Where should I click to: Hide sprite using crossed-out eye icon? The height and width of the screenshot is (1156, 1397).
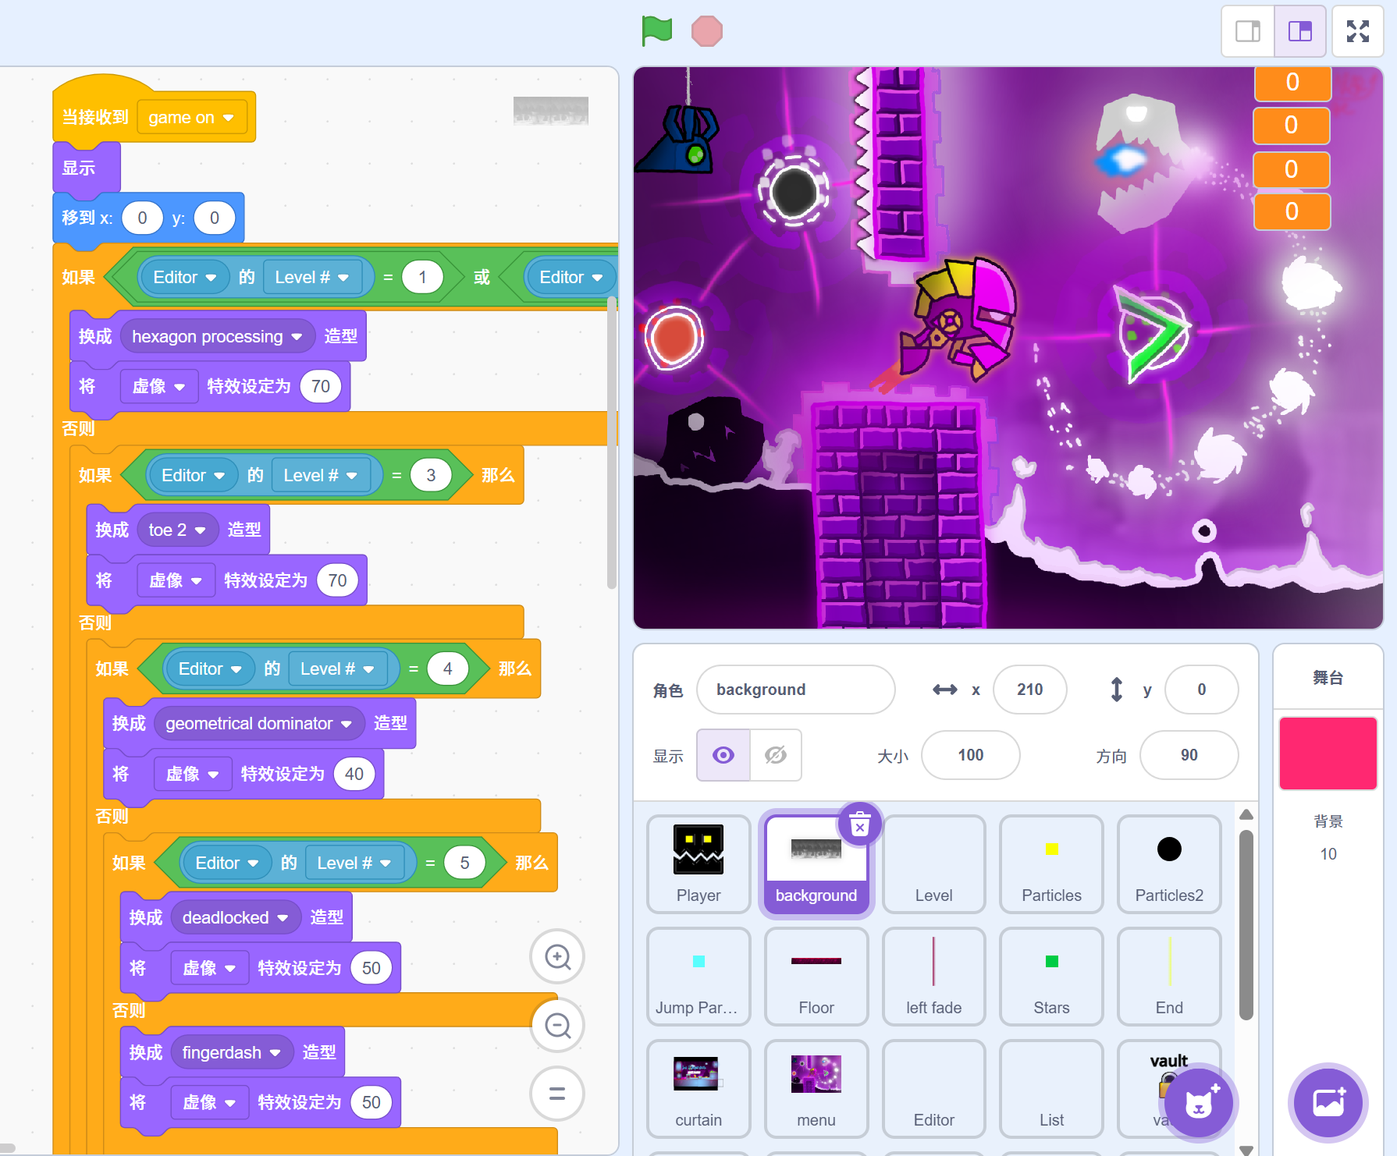[x=775, y=755]
